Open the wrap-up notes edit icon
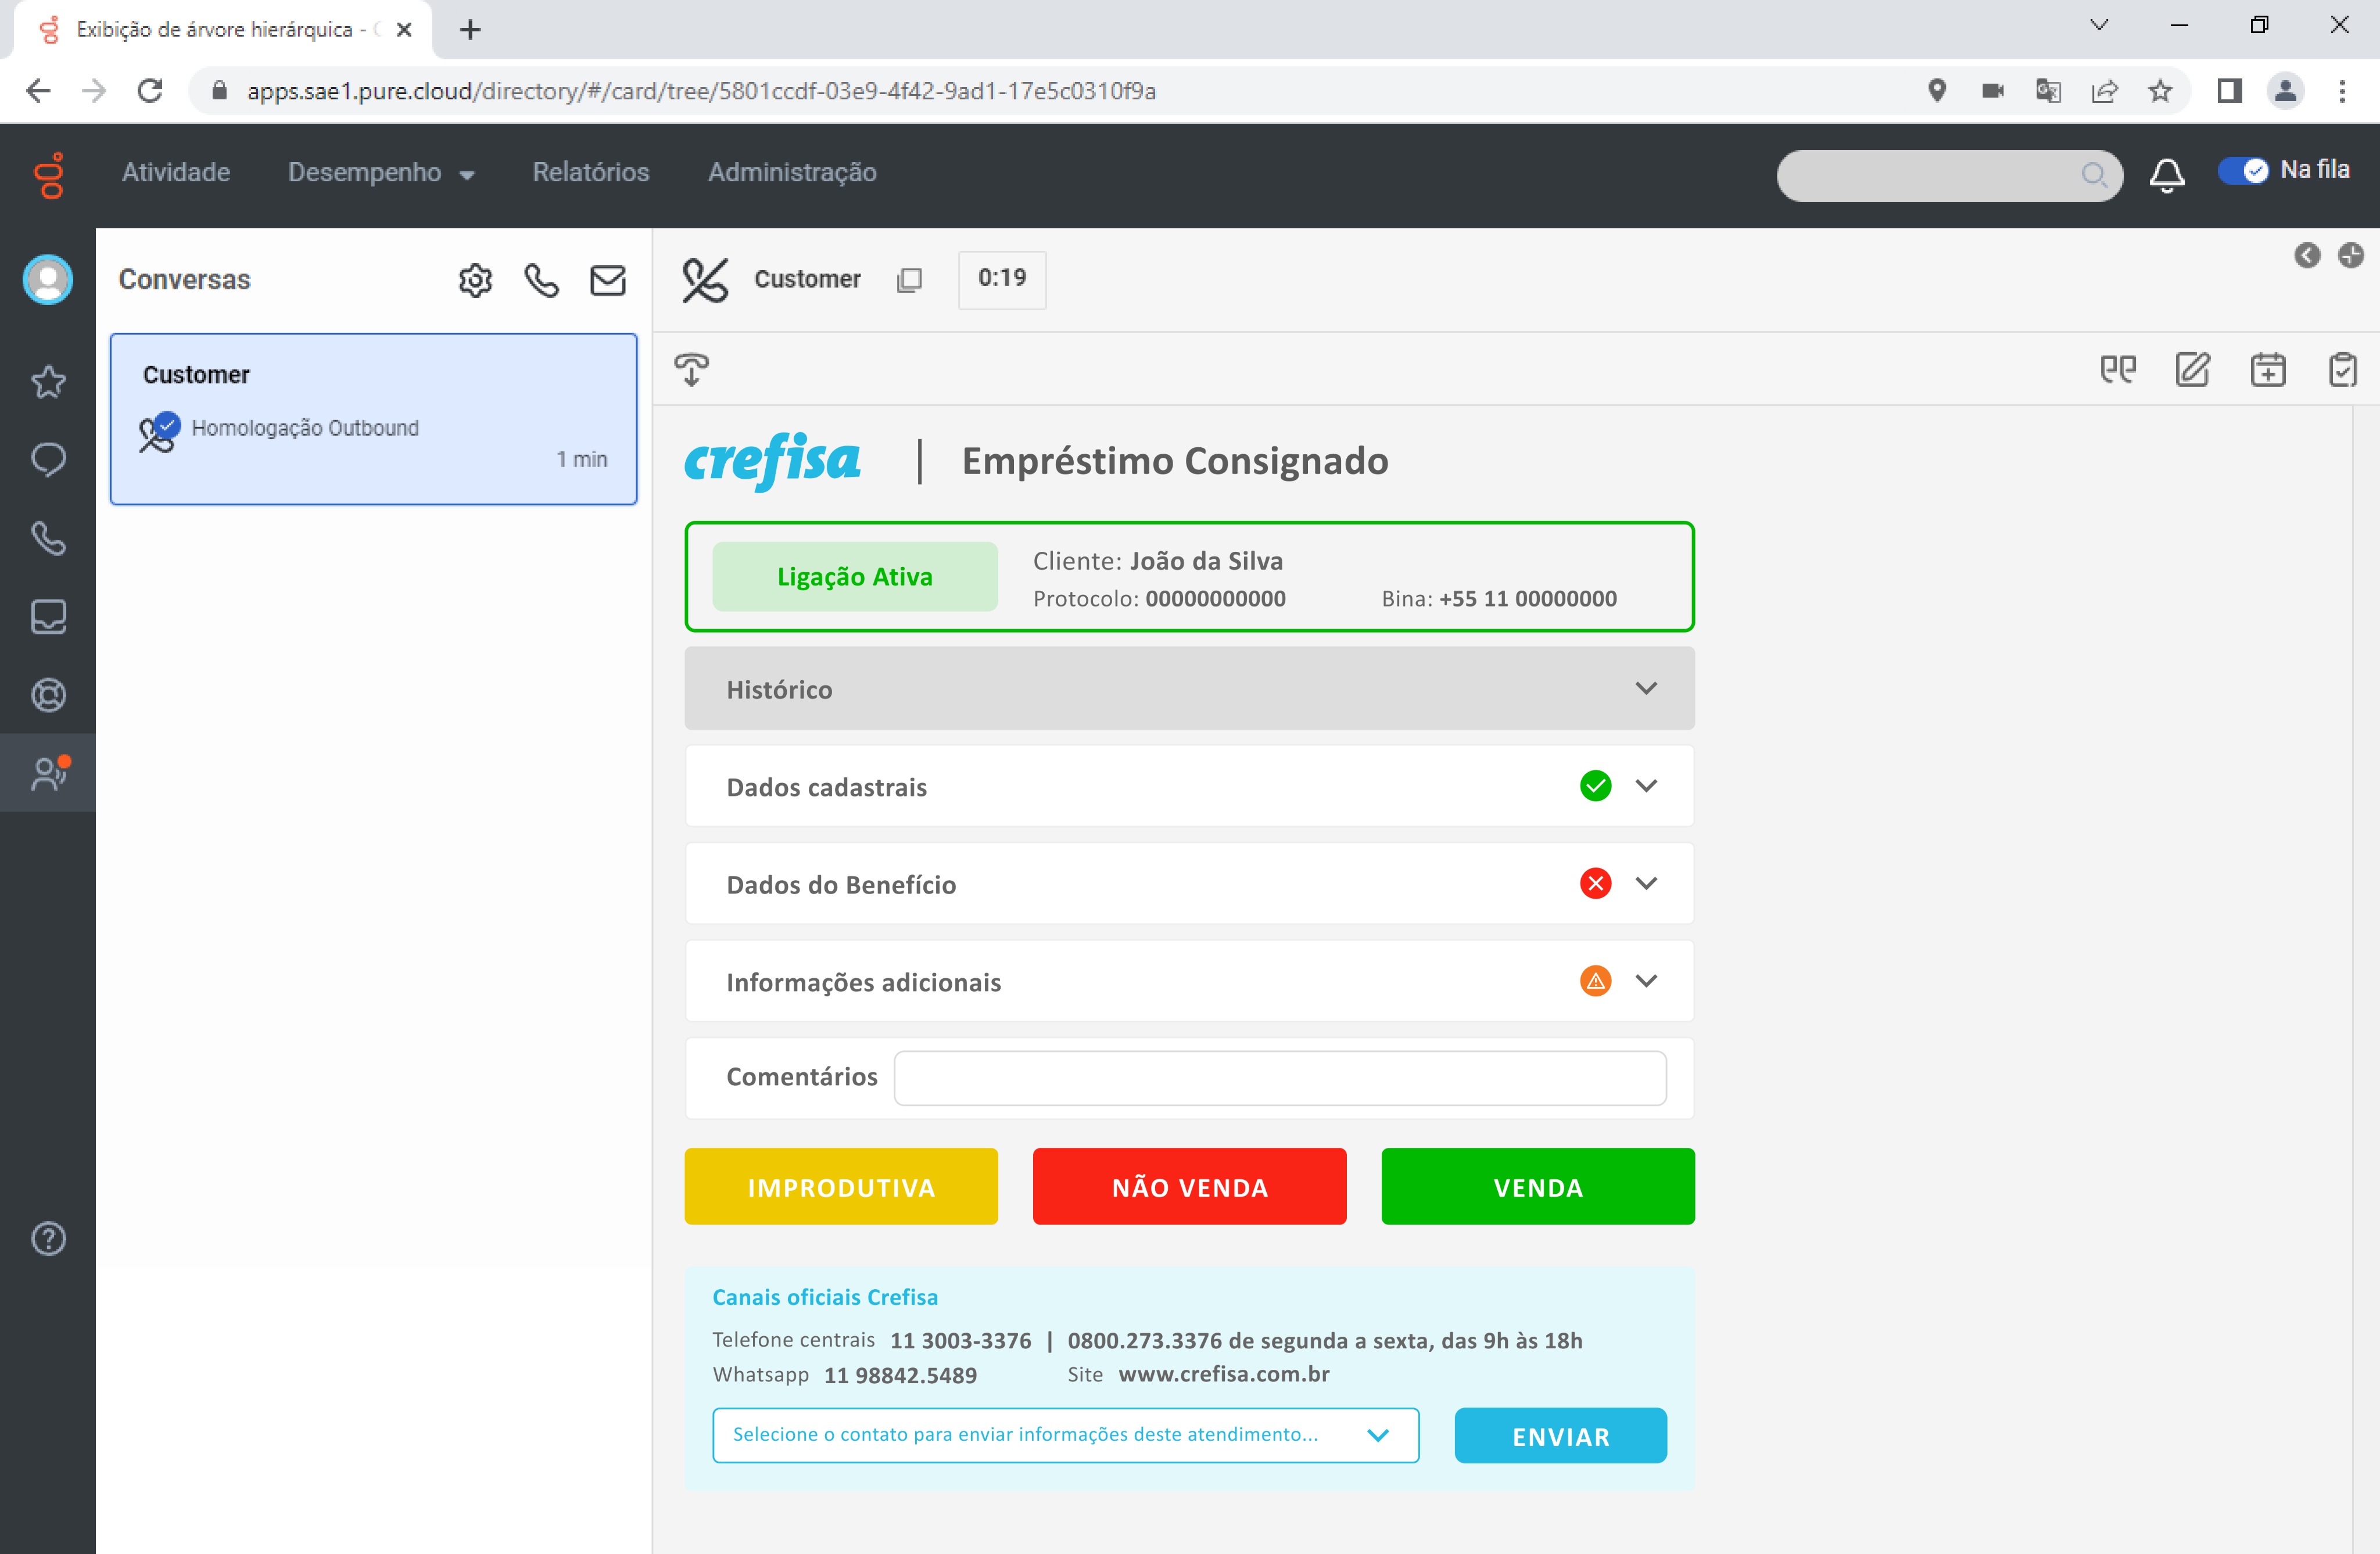 [x=2192, y=370]
